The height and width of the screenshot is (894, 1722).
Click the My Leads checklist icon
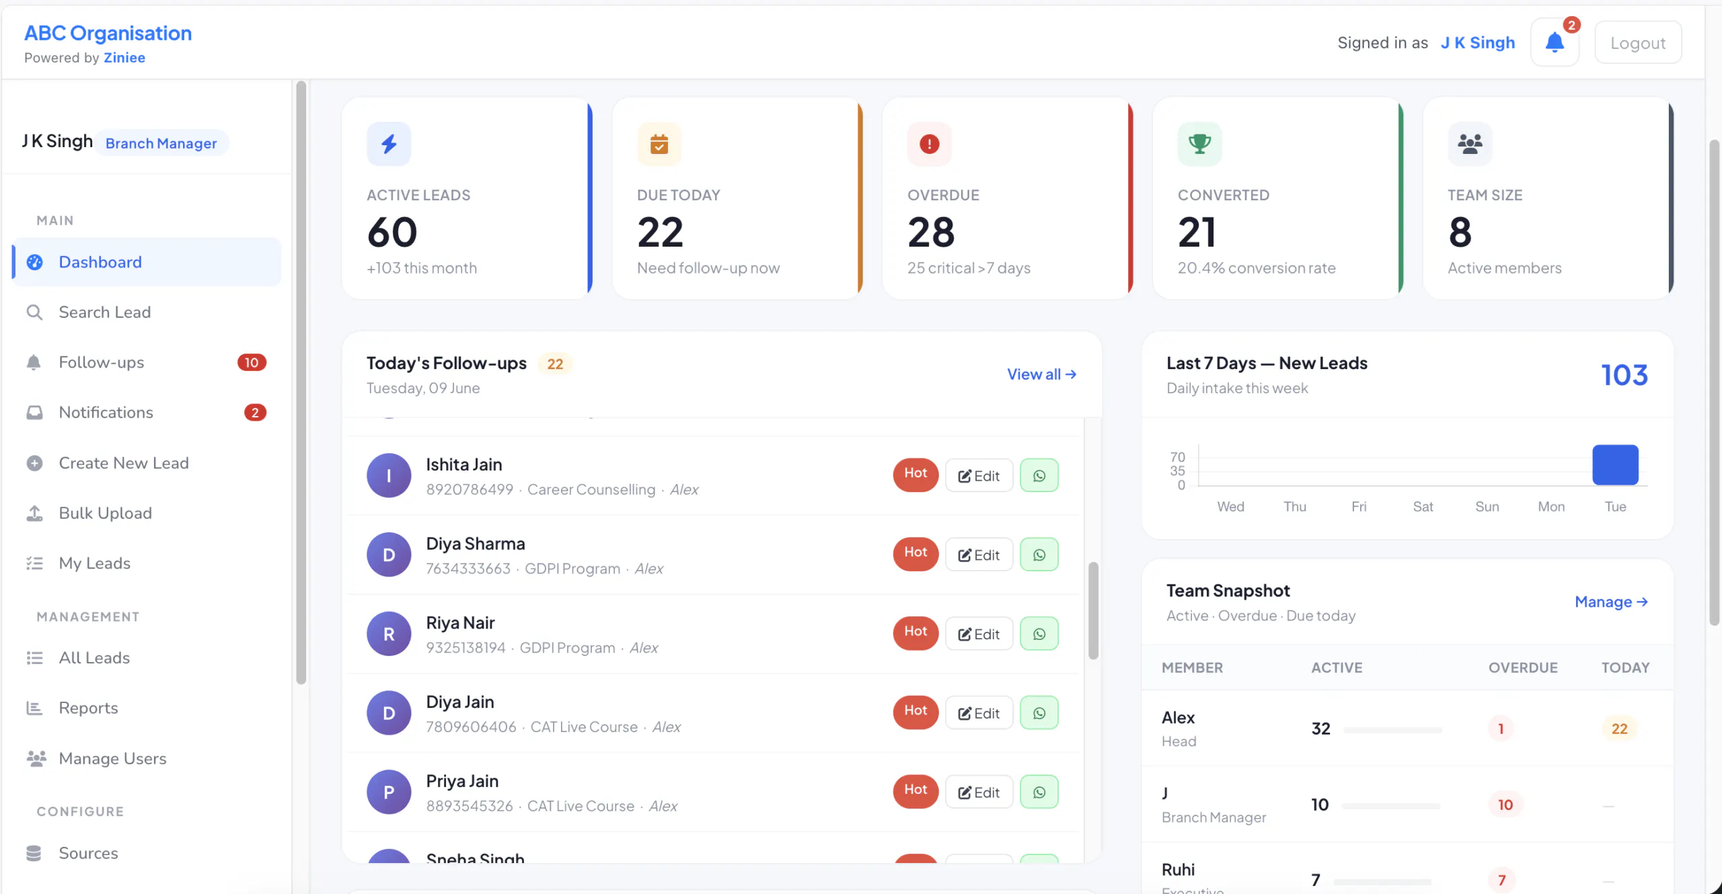pyautogui.click(x=34, y=563)
